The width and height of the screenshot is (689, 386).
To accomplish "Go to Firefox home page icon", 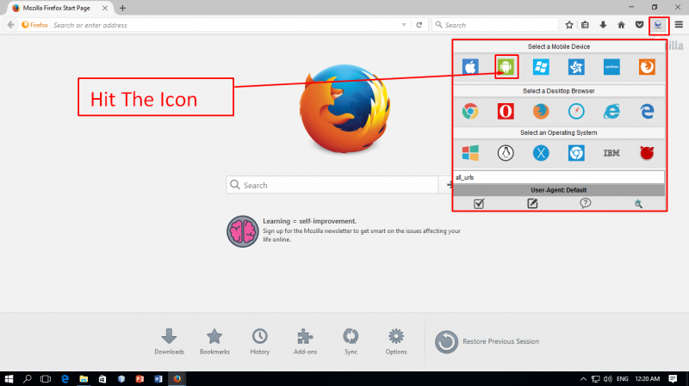I will click(x=621, y=25).
